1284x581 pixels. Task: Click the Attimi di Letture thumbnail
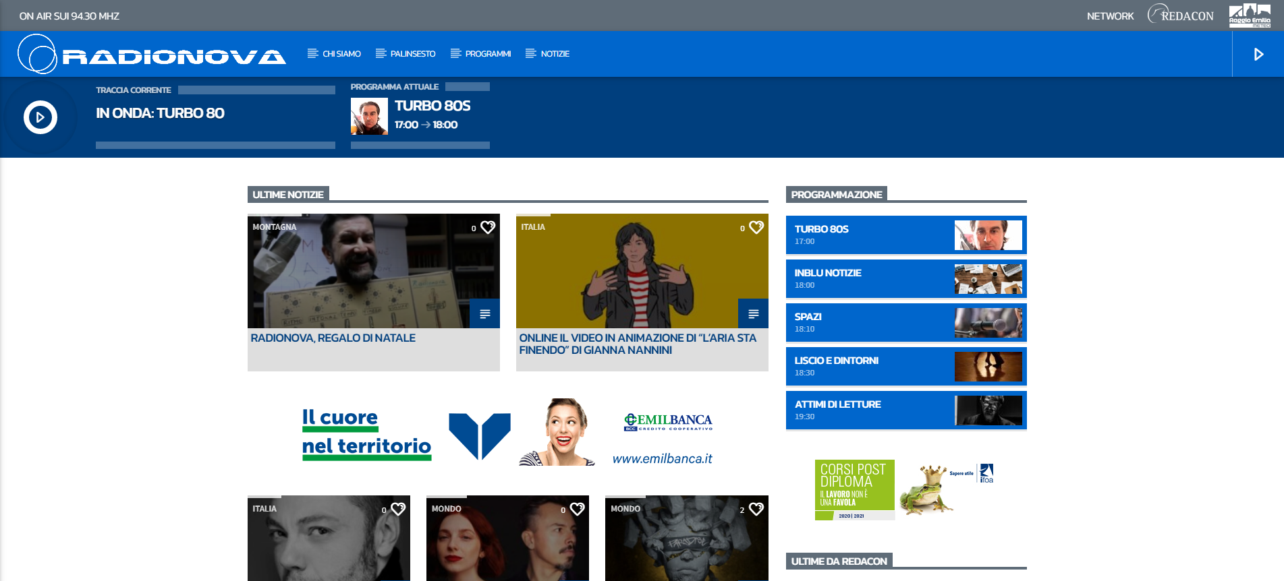click(988, 410)
